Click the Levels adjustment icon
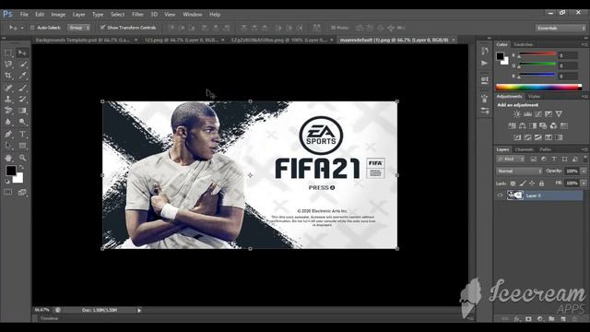 (527, 113)
